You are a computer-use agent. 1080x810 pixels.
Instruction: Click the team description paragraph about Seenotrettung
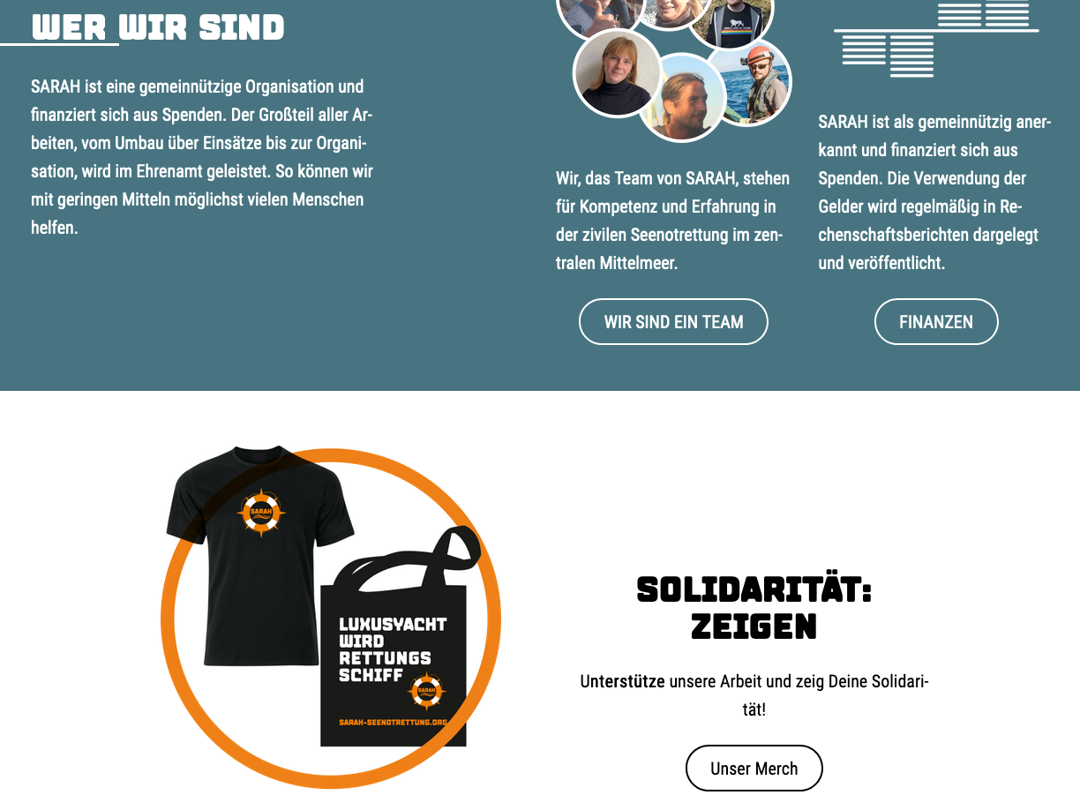(x=673, y=221)
